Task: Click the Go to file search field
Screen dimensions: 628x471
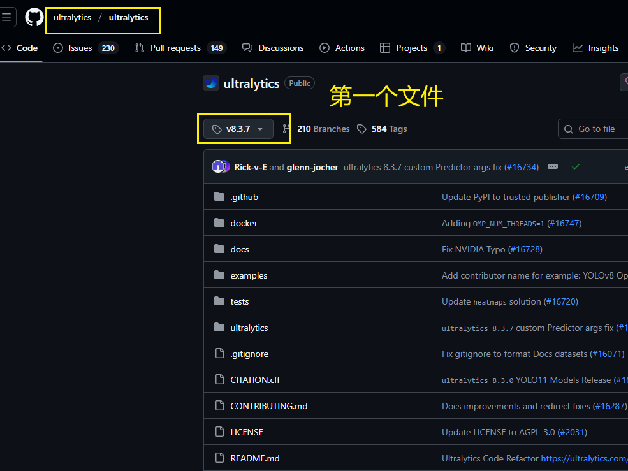Action: (593, 129)
